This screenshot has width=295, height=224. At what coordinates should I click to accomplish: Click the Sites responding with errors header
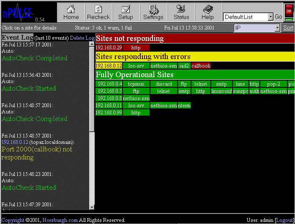pos(195,57)
